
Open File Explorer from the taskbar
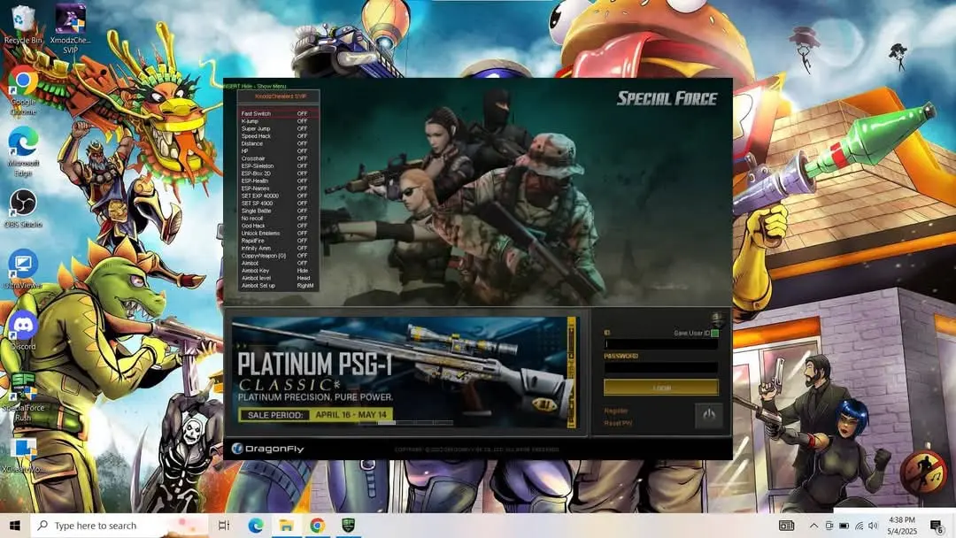pyautogui.click(x=286, y=526)
